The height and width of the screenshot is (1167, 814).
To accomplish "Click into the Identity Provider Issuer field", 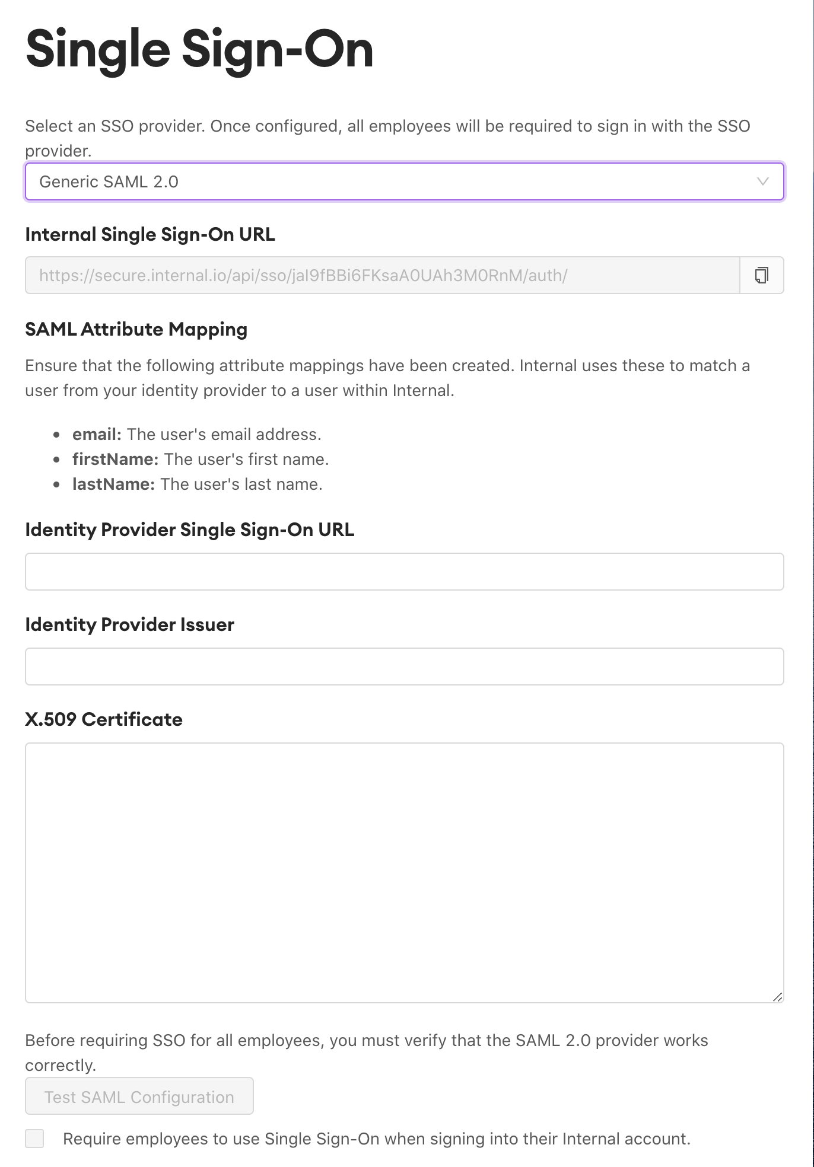I will [404, 667].
